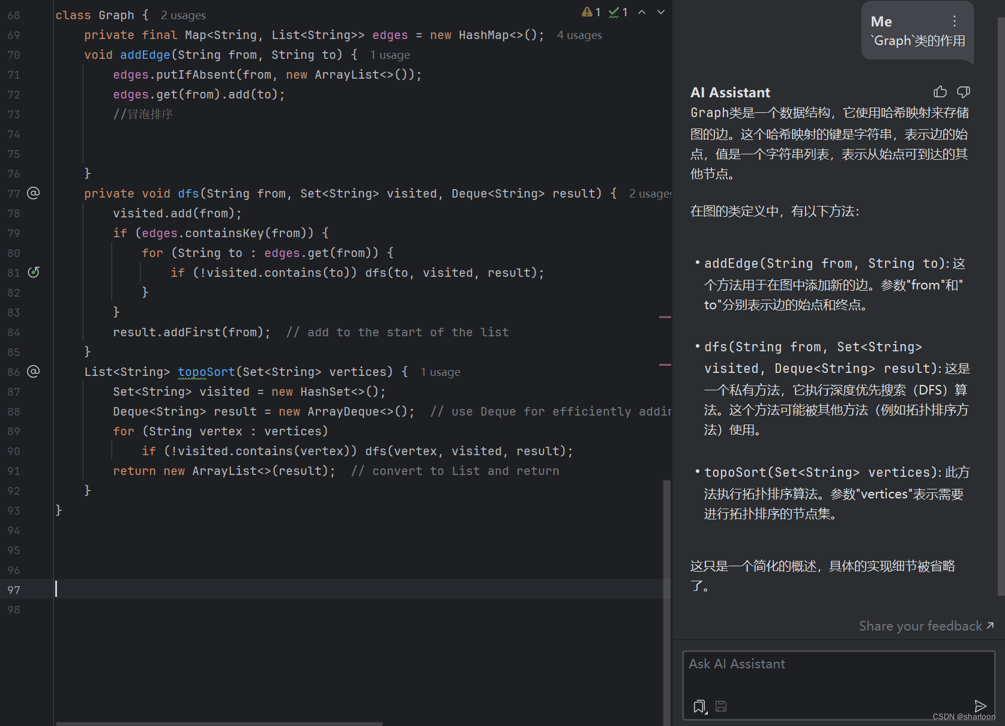
Task: Click the saved prompts bookmark icon in chat input
Action: coord(700,706)
